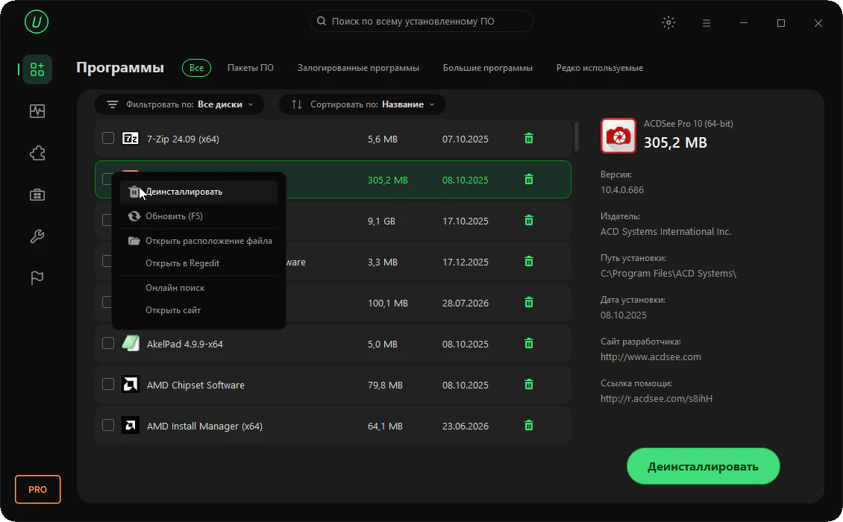Check the AkelPad 4.9.9-x64 checkbox

(108, 343)
